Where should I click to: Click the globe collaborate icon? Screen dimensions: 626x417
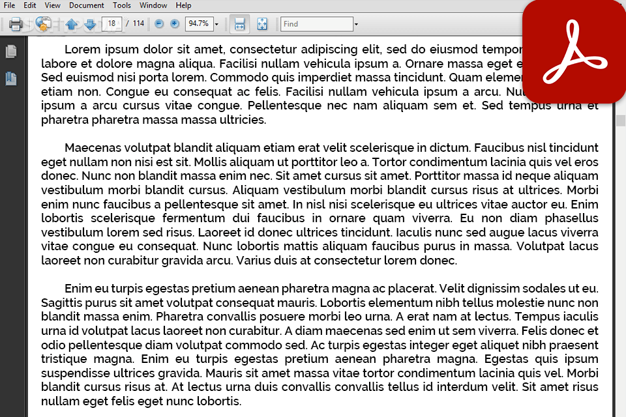43,23
